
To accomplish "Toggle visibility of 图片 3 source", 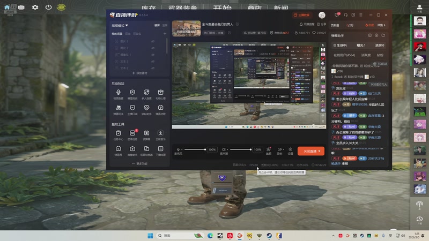I will click(x=153, y=41).
